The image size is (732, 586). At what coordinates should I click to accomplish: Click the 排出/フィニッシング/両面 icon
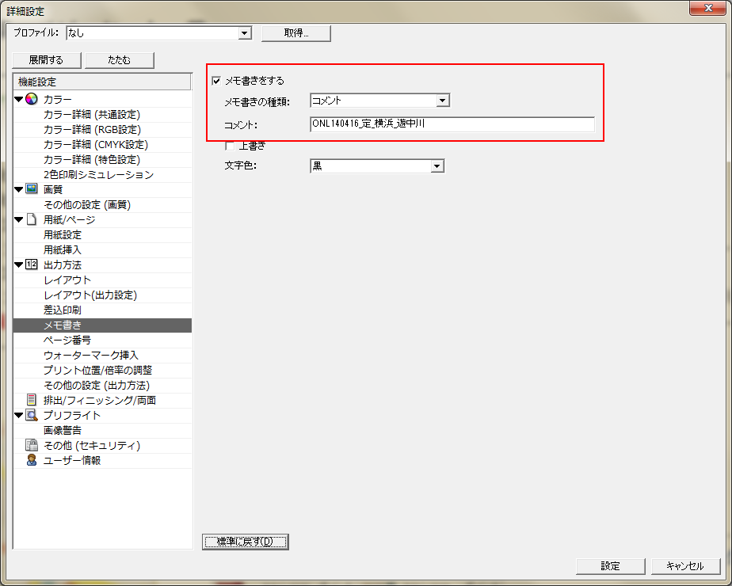pyautogui.click(x=32, y=400)
